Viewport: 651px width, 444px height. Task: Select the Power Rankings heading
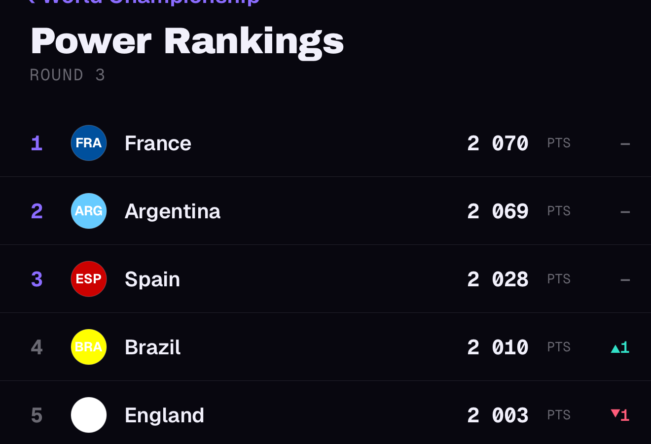[x=187, y=41]
